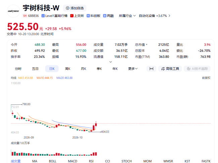The image size is (218, 163).
Task: Click MA10 444.15 indicator label
Action: [x=45, y=78]
